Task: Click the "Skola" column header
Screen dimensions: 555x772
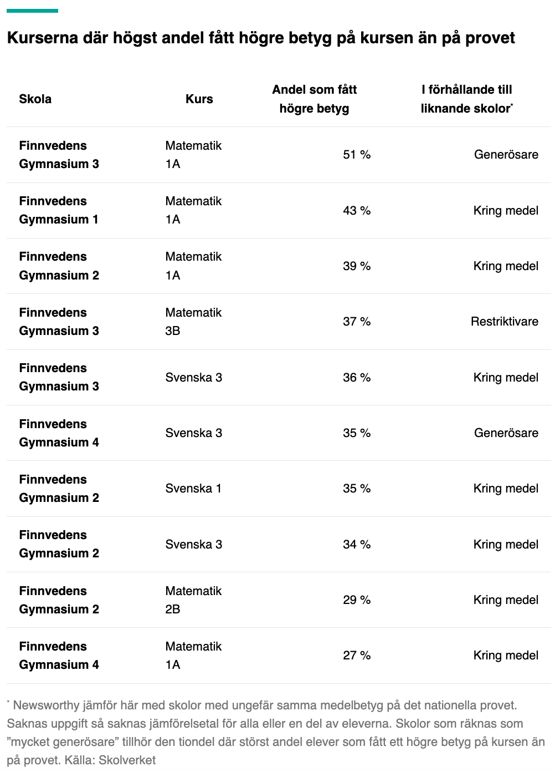Action: 35,99
